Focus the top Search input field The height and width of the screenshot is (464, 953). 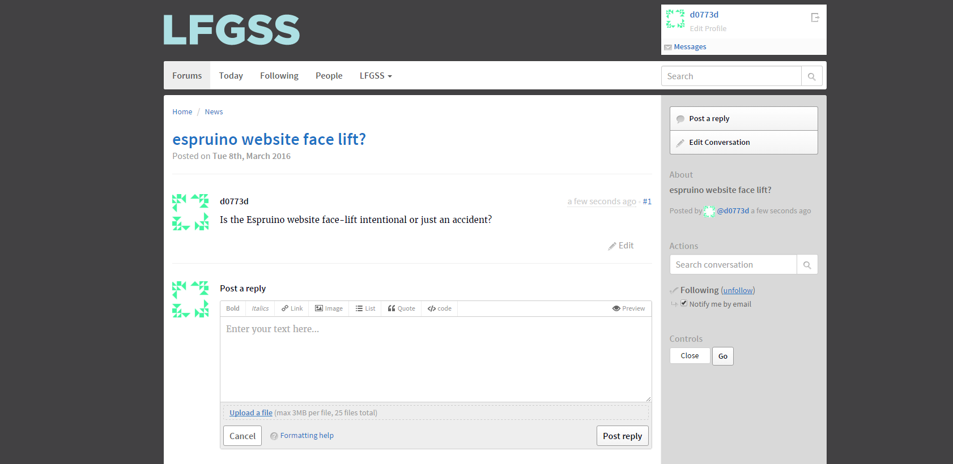(731, 76)
